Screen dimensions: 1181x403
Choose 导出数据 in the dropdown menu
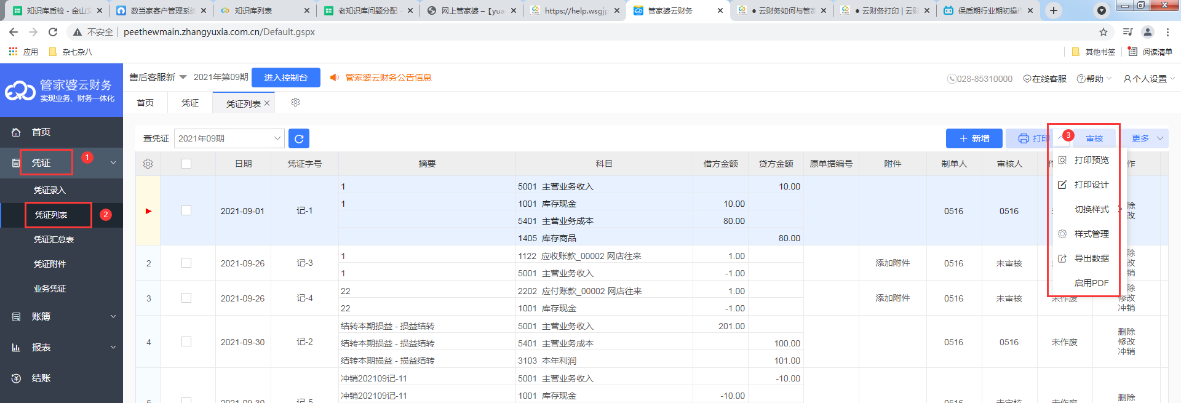1091,258
